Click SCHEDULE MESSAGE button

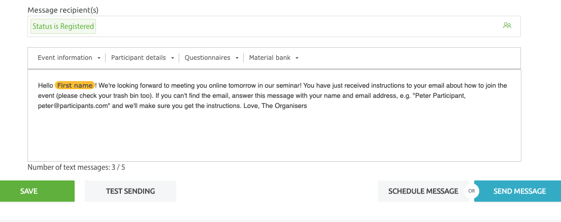[x=423, y=191]
